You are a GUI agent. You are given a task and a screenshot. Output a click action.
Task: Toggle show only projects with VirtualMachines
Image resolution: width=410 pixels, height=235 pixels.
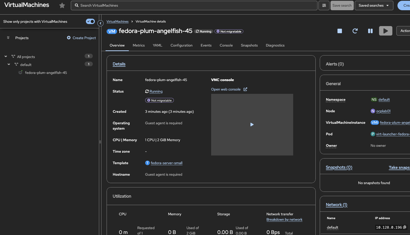coord(90,21)
